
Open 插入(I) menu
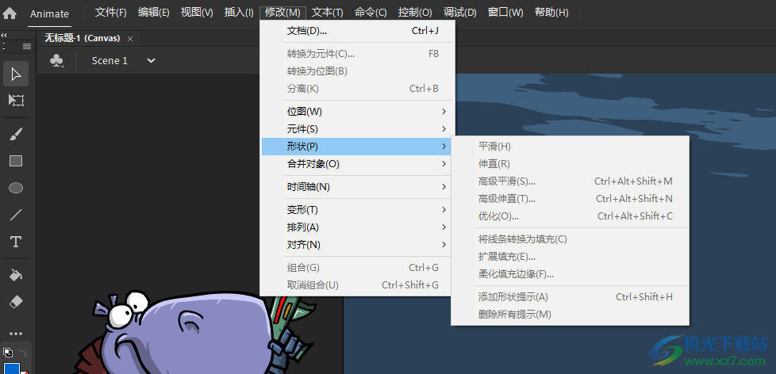click(239, 13)
